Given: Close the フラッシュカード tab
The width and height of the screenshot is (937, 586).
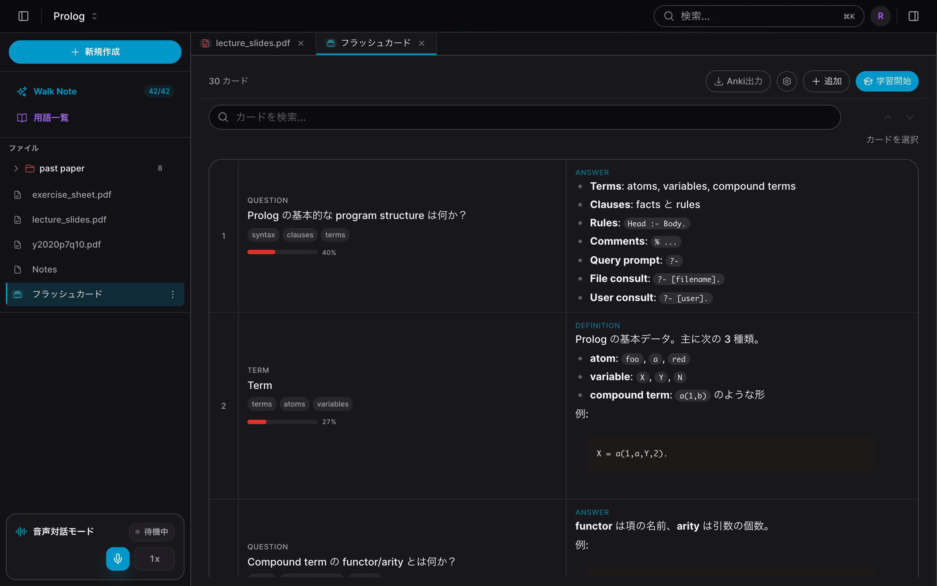Looking at the screenshot, I should click(x=422, y=44).
